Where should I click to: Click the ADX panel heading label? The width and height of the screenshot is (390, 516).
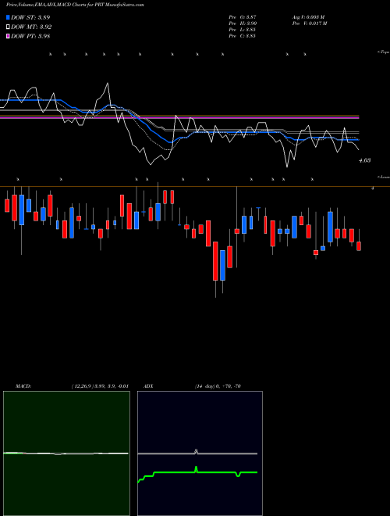148,386
